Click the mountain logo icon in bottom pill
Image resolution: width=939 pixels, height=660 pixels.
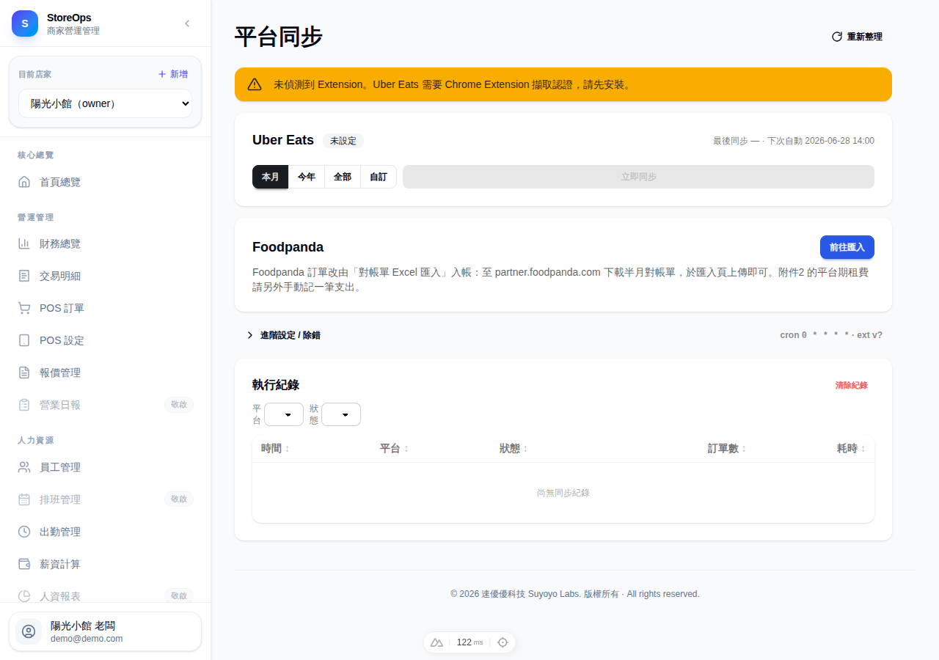(x=436, y=642)
